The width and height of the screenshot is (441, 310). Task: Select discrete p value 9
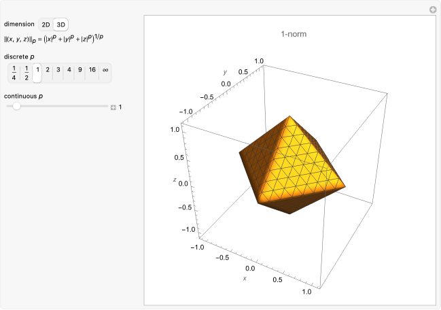(x=80, y=69)
